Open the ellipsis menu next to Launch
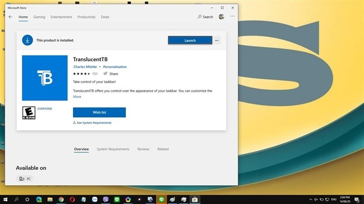The height and width of the screenshot is (204, 364). point(217,40)
